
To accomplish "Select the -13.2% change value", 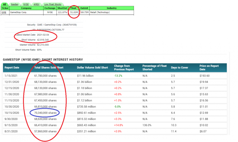I will tap(118, 76).
